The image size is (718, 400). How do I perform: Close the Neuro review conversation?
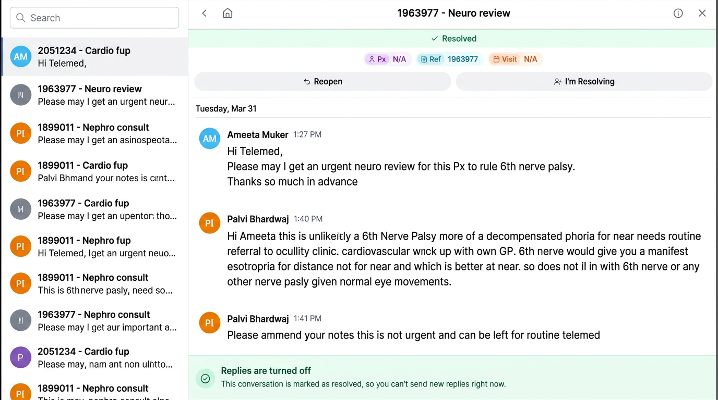point(702,14)
